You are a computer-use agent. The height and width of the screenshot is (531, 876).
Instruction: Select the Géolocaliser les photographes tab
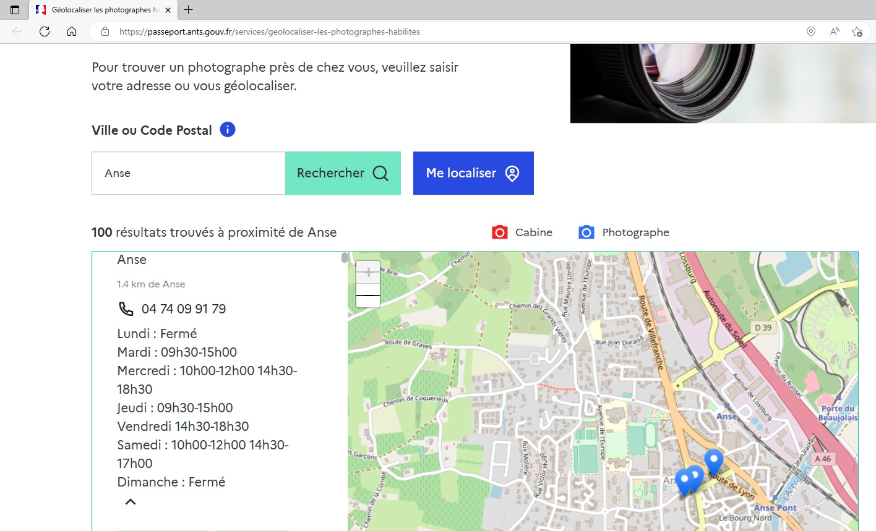103,10
